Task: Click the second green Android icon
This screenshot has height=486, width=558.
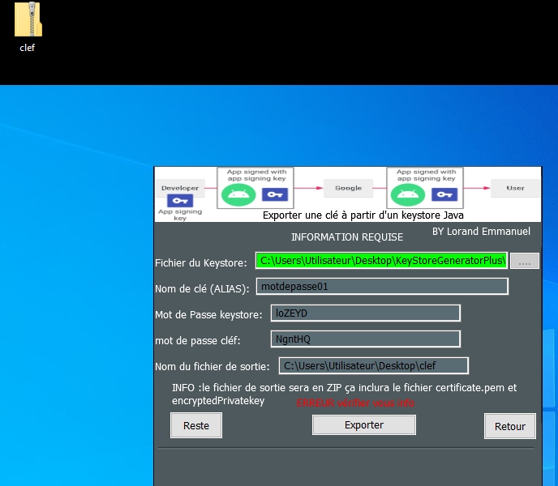Action: point(406,194)
